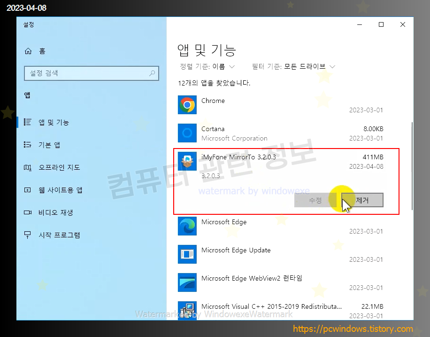Viewport: 430px width, 337px height.
Task: Select the Microsoft Edge entry name
Action: pos(224,222)
